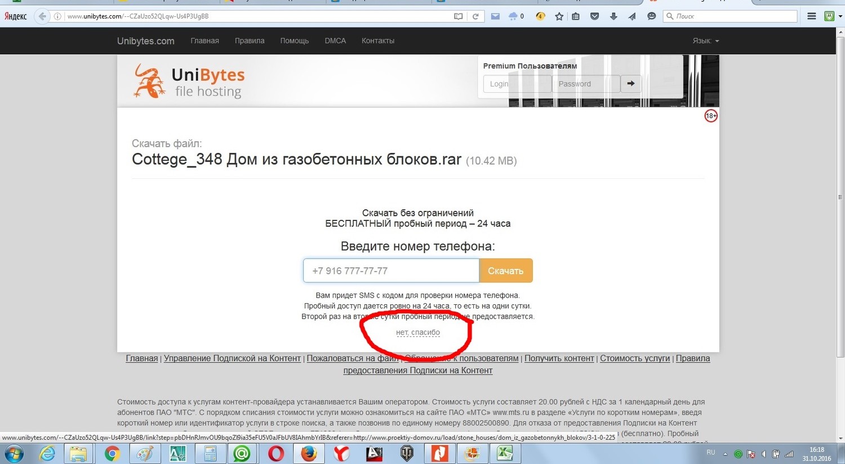Reload the page with refresh icon

click(475, 16)
